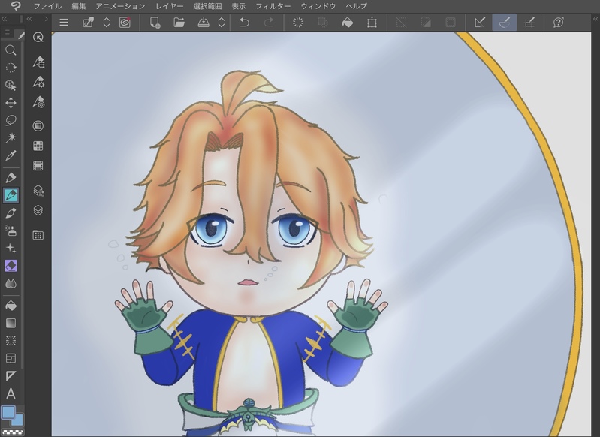Select the Auto select magic wand tool
600x437 pixels.
point(11,137)
